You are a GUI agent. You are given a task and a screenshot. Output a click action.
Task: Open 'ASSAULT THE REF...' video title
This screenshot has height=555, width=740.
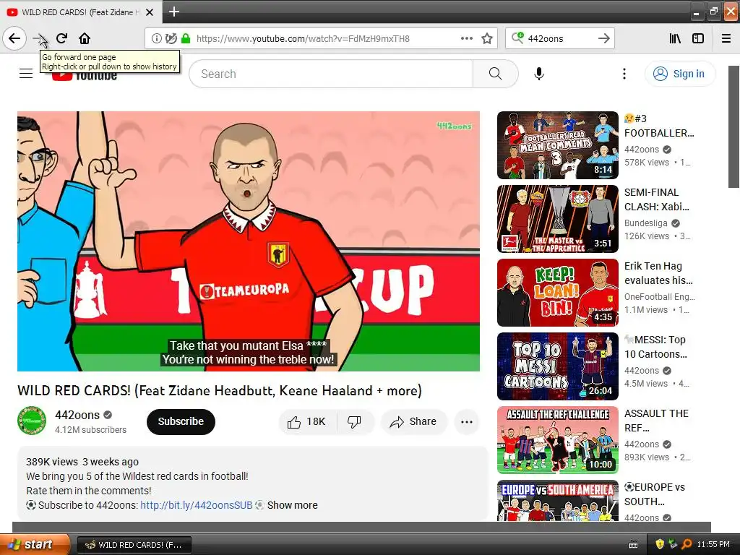656,421
